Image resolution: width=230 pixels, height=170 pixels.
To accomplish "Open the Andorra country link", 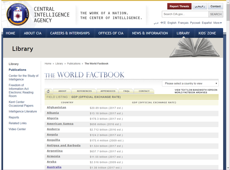I will pyautogui.click(x=53, y=129).
